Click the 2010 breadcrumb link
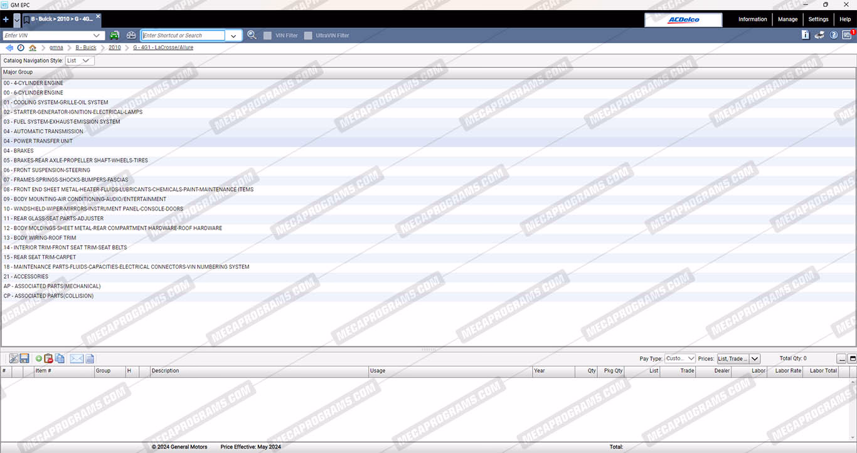 coord(115,48)
